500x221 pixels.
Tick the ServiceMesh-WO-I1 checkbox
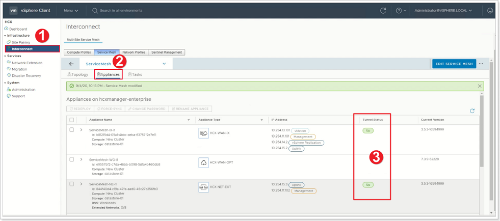(72, 159)
